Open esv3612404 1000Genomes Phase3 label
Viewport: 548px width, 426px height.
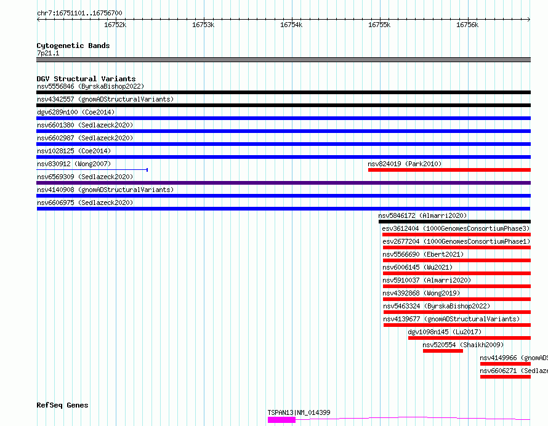(x=456, y=228)
